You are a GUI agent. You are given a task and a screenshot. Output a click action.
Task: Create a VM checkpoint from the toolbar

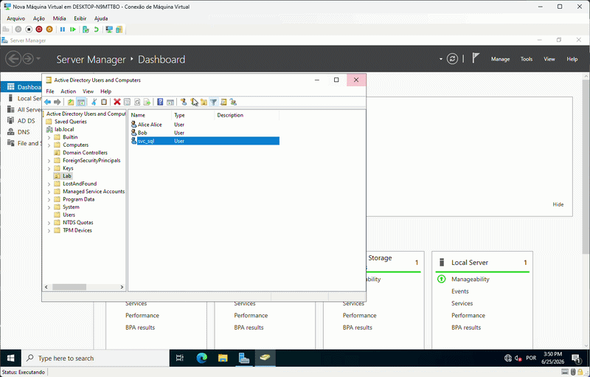pos(86,30)
